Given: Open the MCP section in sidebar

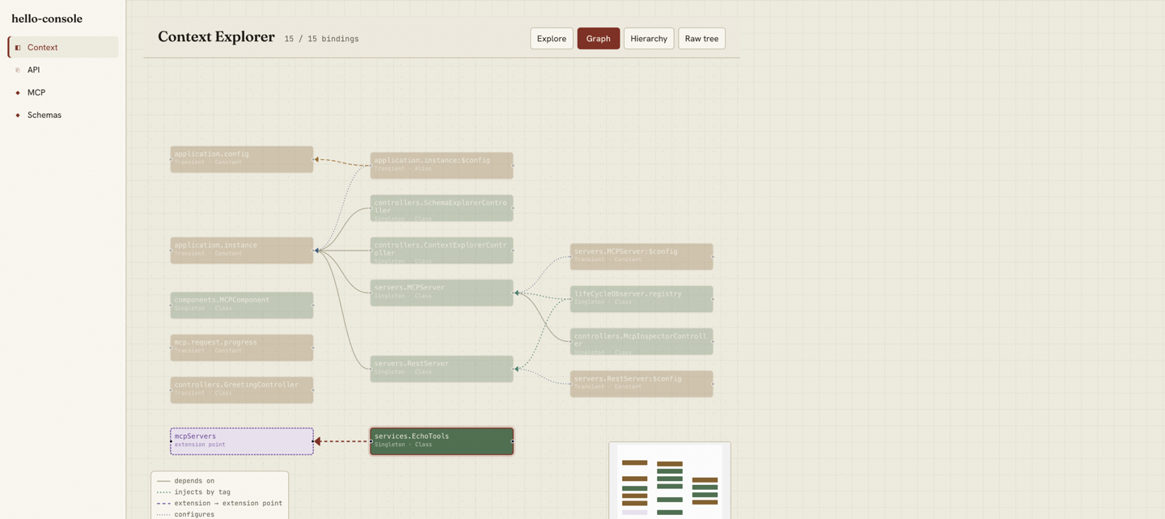Looking at the screenshot, I should pyautogui.click(x=63, y=92).
